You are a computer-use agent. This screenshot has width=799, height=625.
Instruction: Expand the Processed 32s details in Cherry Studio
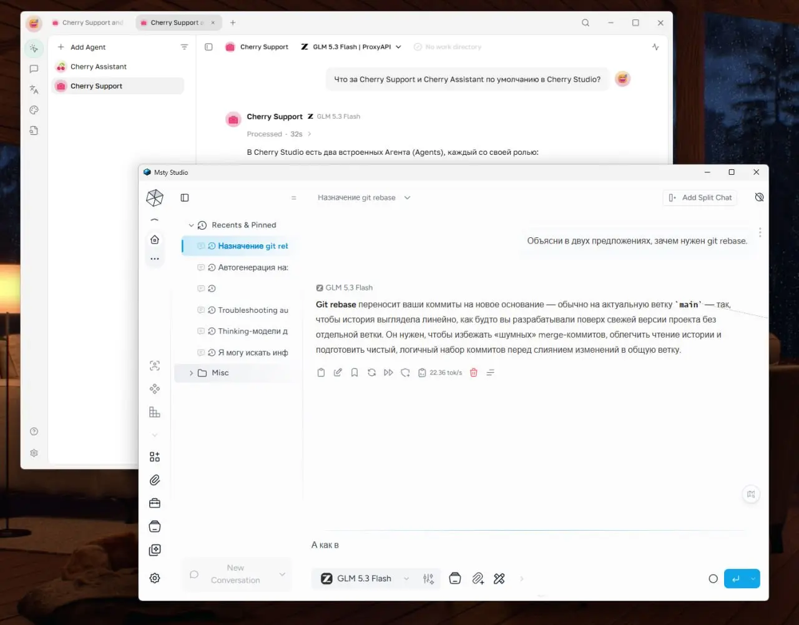click(279, 134)
